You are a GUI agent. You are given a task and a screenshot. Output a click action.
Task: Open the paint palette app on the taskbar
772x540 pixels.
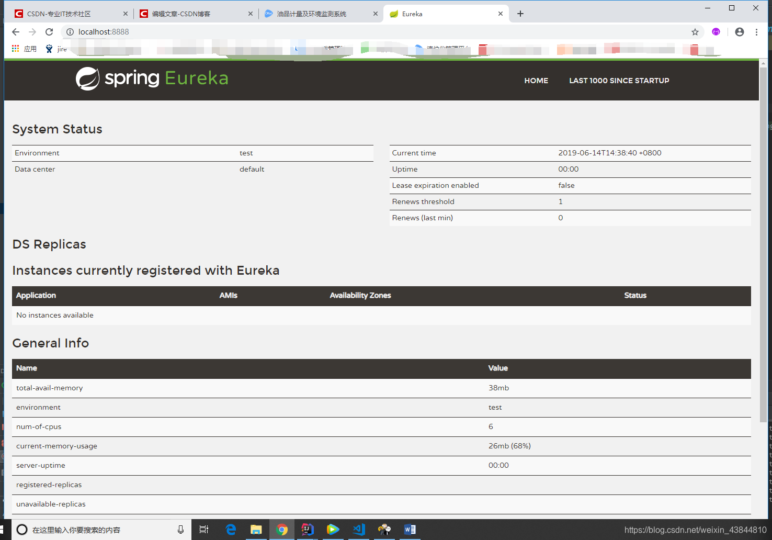tap(384, 530)
